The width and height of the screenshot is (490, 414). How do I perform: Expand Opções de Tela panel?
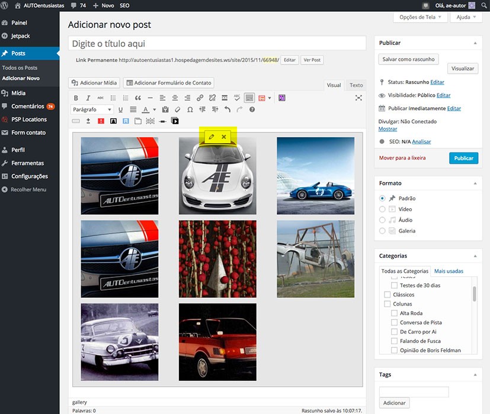[x=421, y=17]
